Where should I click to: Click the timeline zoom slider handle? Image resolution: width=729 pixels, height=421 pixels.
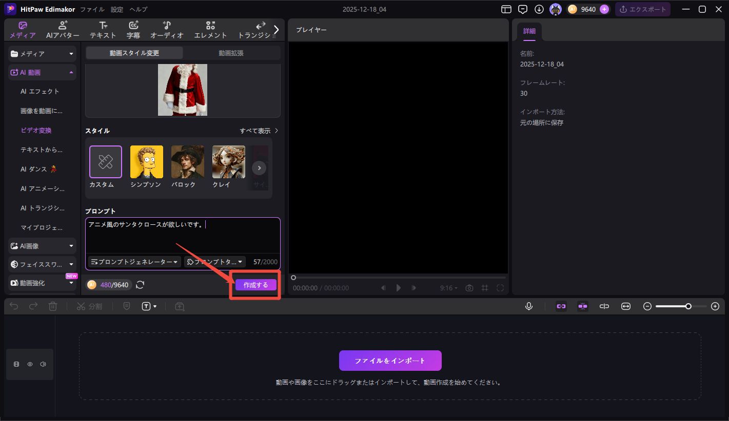coord(688,306)
